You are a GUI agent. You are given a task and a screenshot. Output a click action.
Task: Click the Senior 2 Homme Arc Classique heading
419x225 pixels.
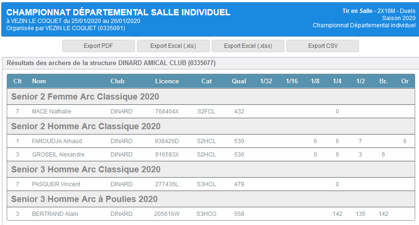[86, 126]
